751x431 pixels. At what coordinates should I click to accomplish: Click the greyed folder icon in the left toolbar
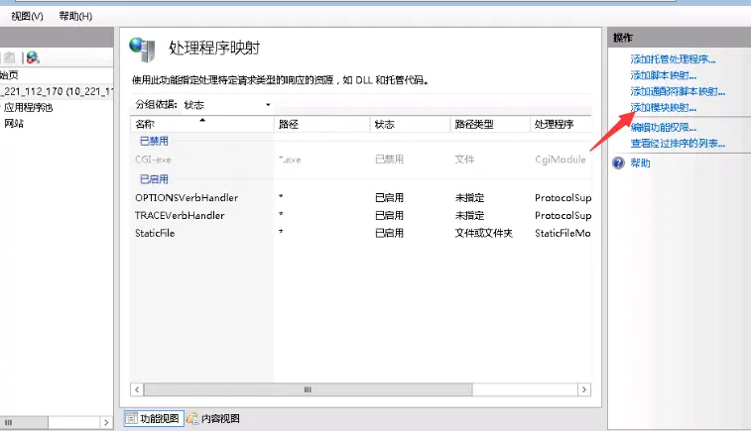tap(9, 57)
